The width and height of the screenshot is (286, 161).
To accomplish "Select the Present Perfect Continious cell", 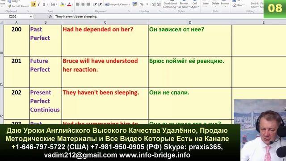I will 46,103.
